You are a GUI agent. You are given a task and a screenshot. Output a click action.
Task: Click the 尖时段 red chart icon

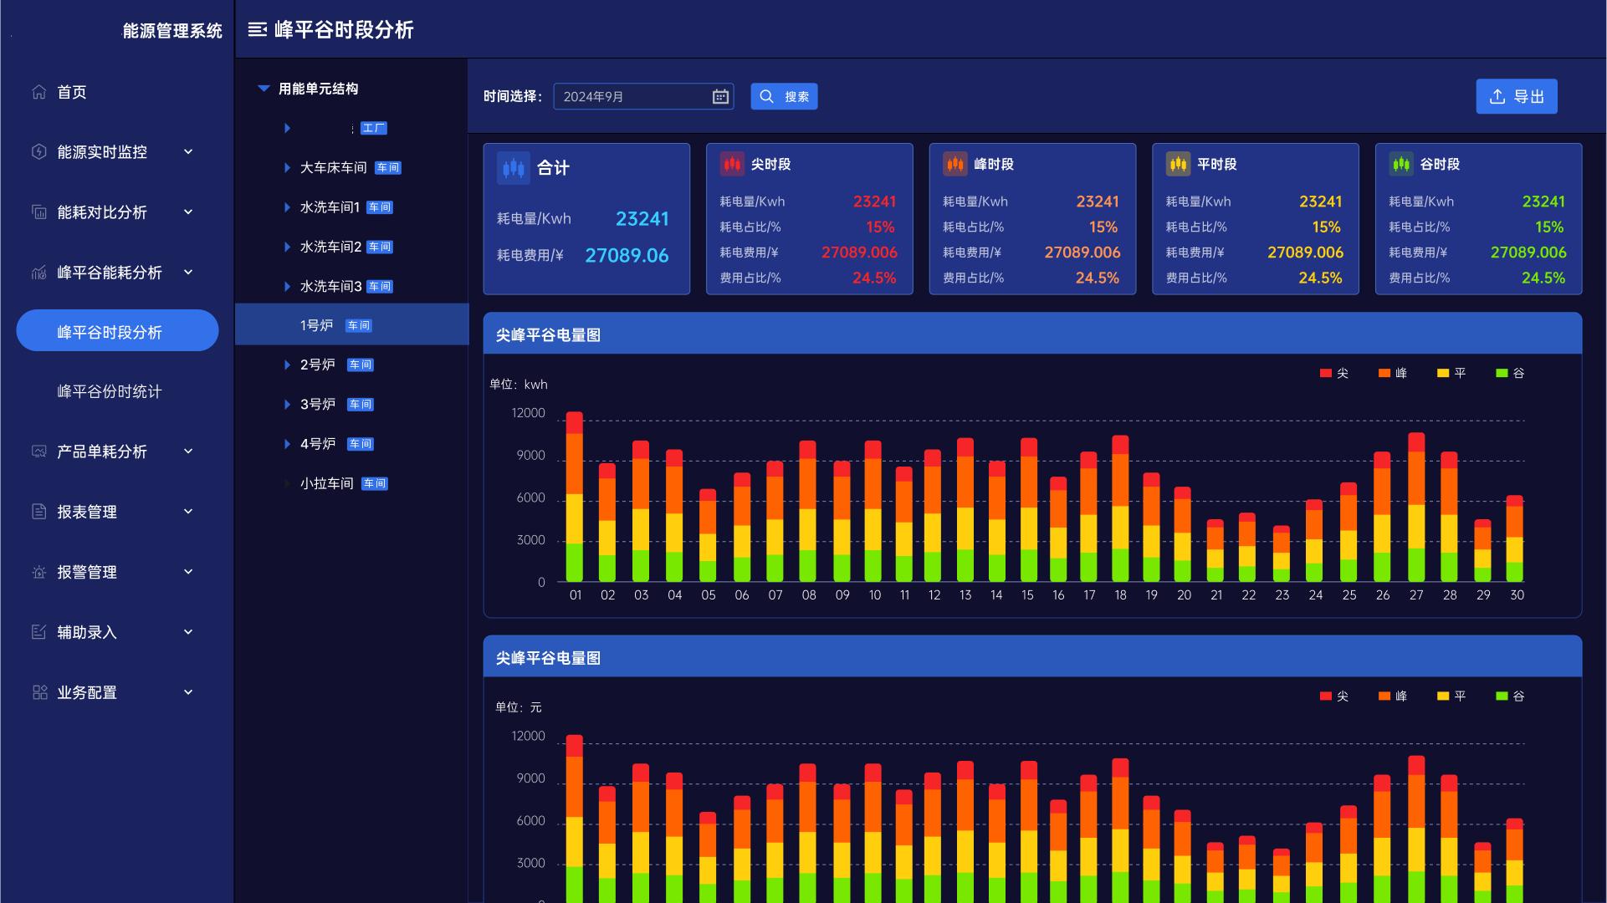tap(732, 164)
